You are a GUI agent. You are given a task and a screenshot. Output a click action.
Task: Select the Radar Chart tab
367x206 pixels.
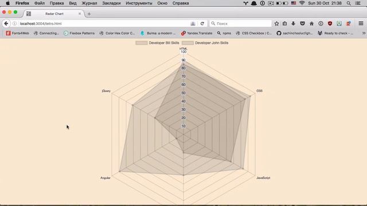54,14
